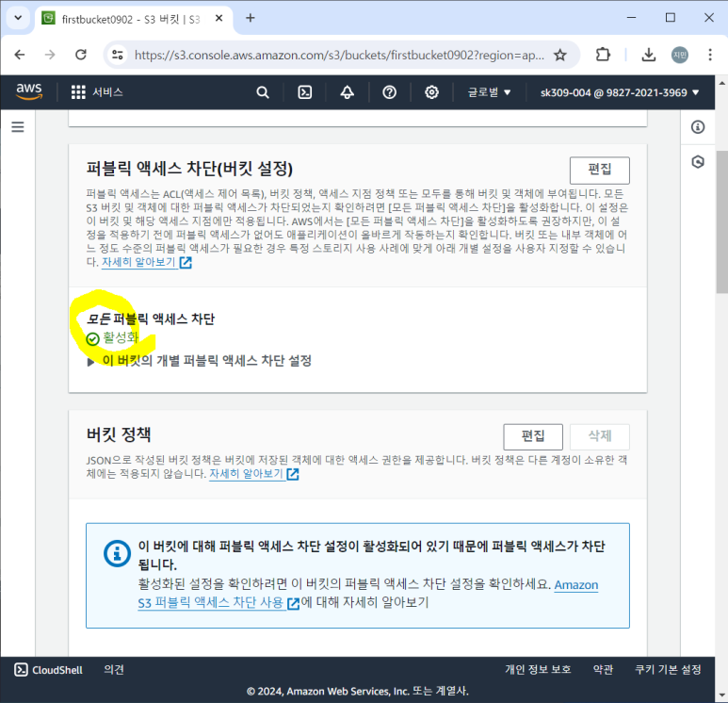Click 의견 feedback in the footer

[x=114, y=669]
